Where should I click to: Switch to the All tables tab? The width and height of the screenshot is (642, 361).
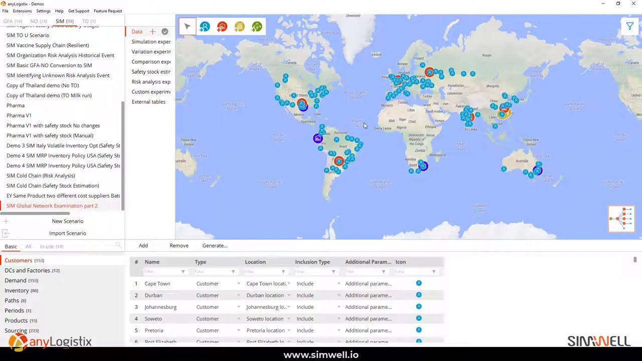point(28,247)
